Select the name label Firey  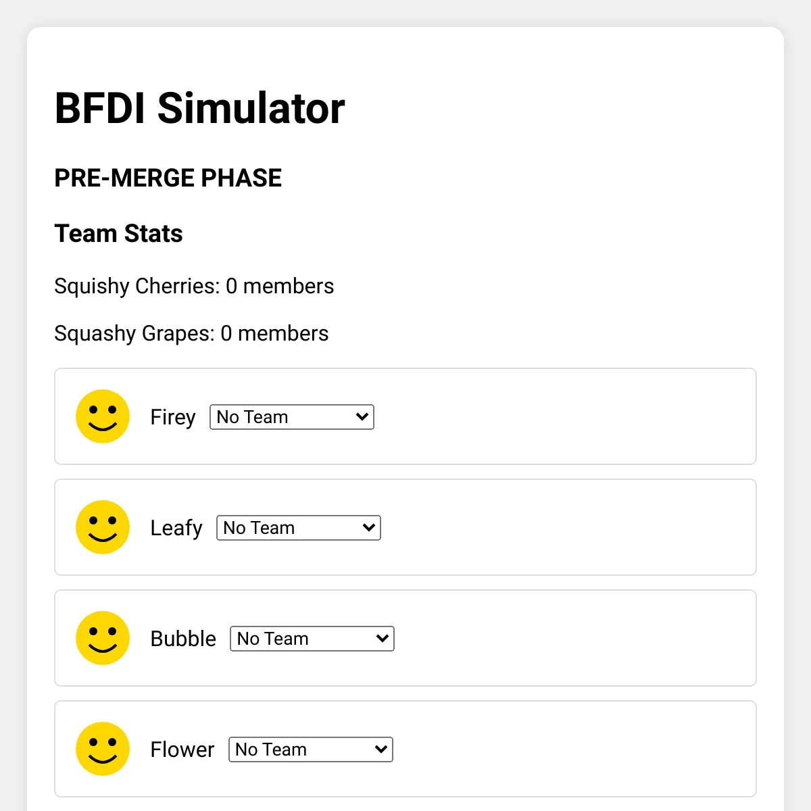click(x=173, y=417)
